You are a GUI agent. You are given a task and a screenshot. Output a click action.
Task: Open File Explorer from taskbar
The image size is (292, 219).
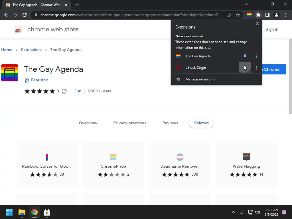tap(22, 212)
